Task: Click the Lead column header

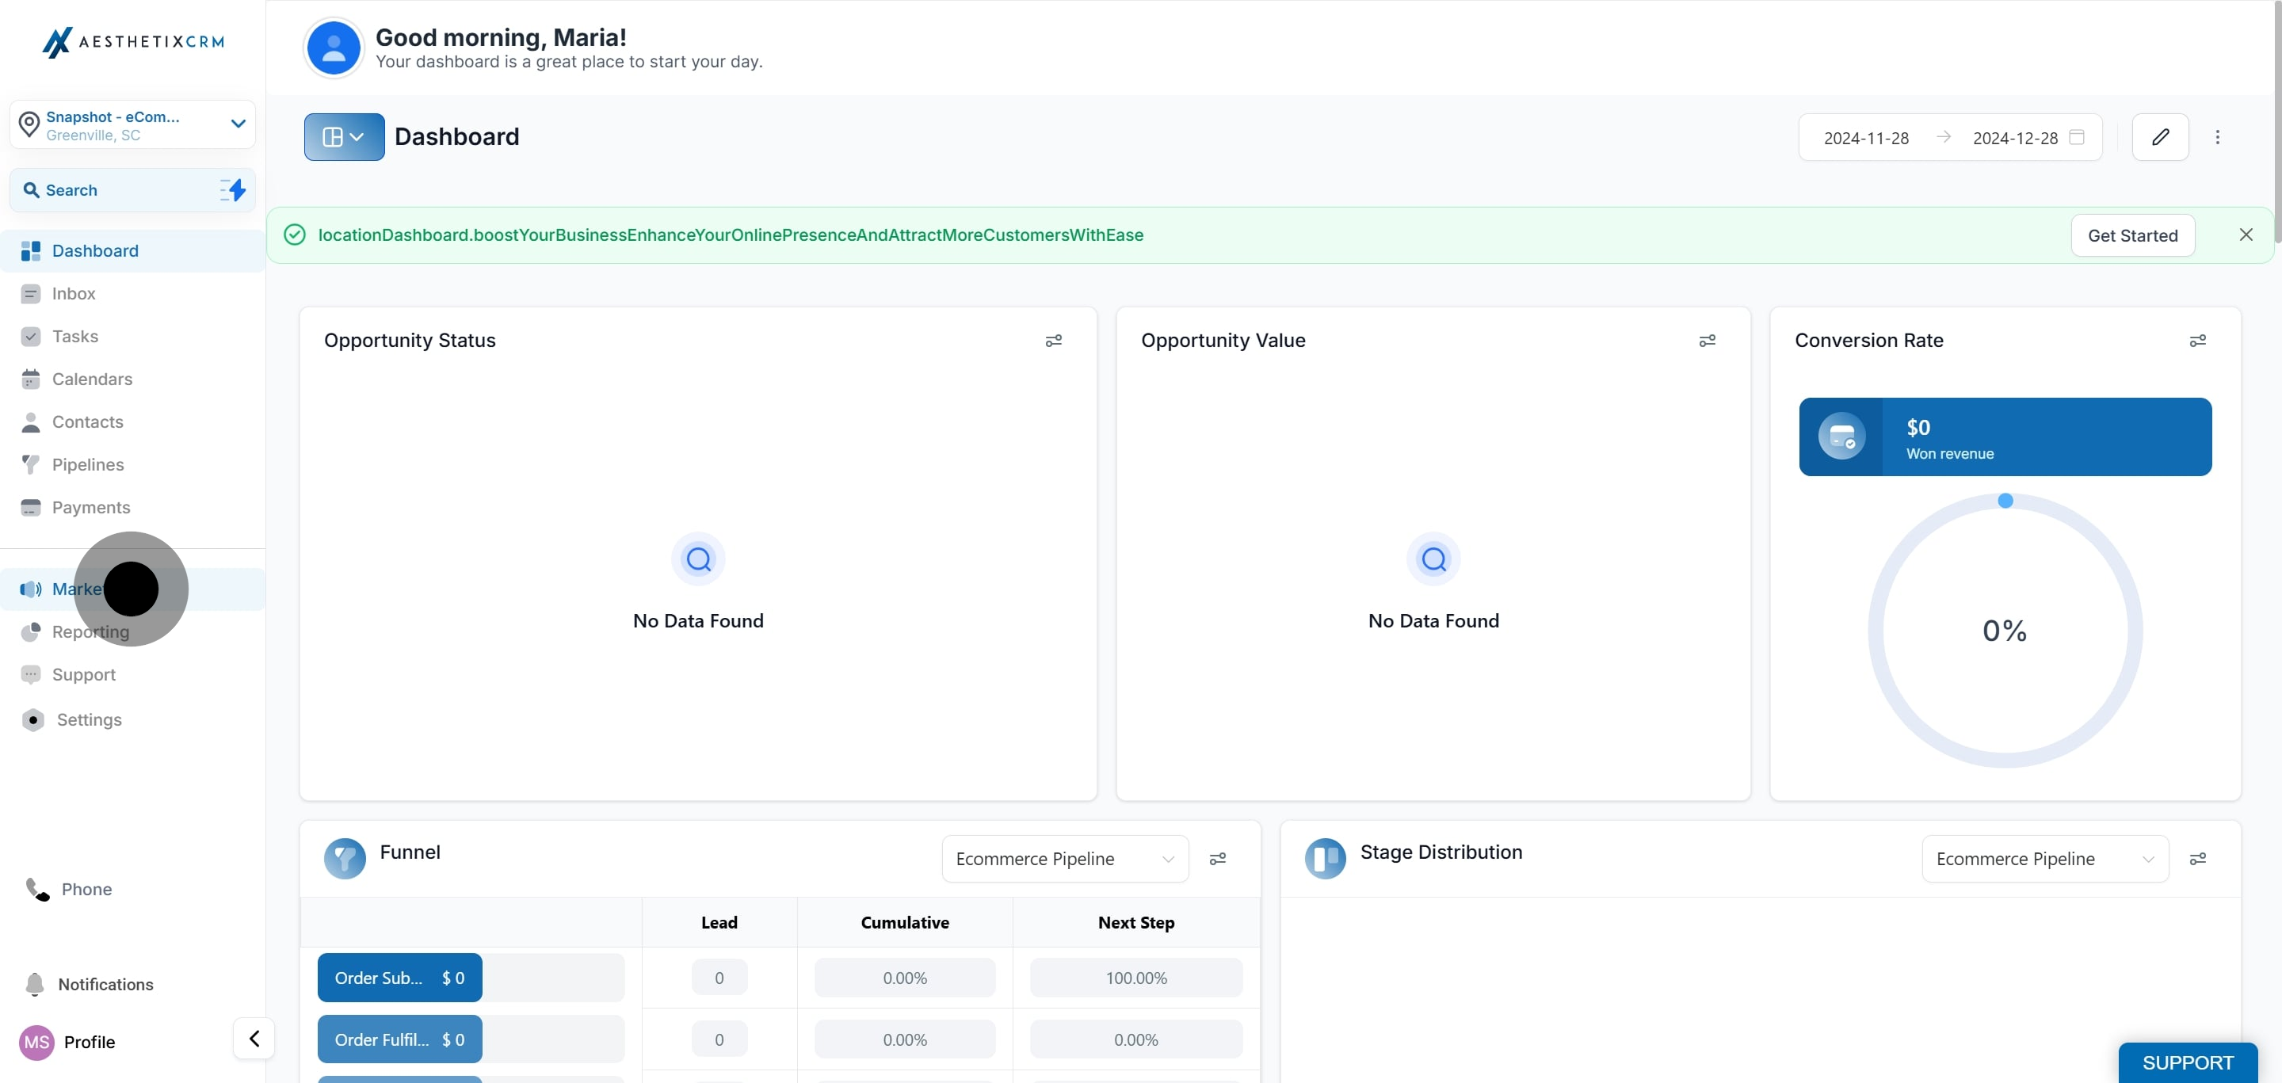Action: [719, 923]
